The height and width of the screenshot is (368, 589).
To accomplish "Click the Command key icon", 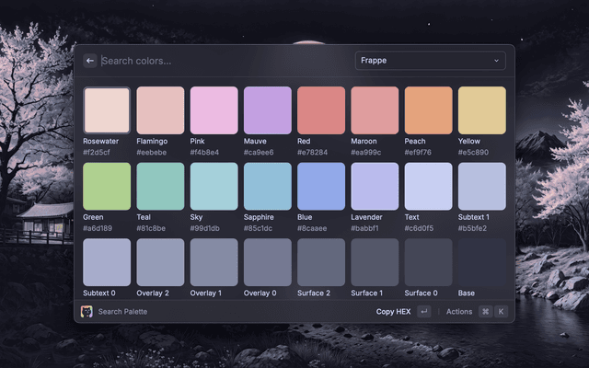I will tap(485, 312).
